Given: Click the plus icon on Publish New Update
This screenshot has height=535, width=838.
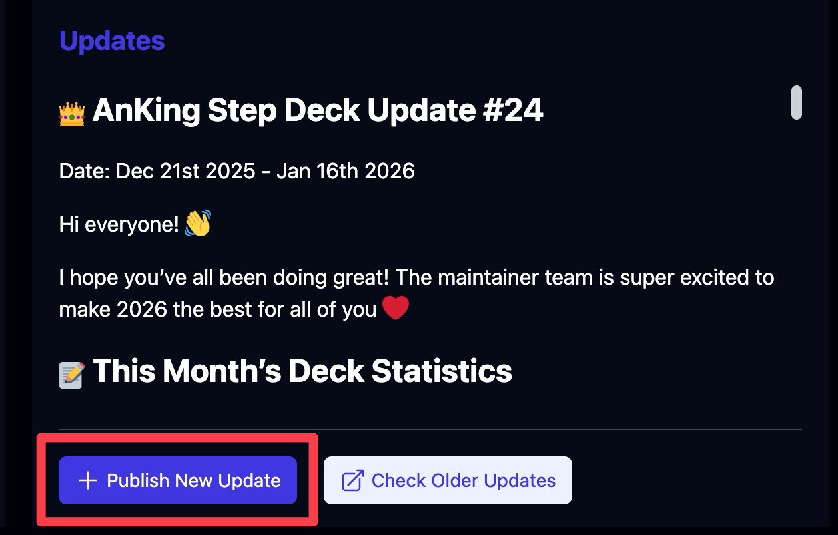Looking at the screenshot, I should tap(88, 480).
